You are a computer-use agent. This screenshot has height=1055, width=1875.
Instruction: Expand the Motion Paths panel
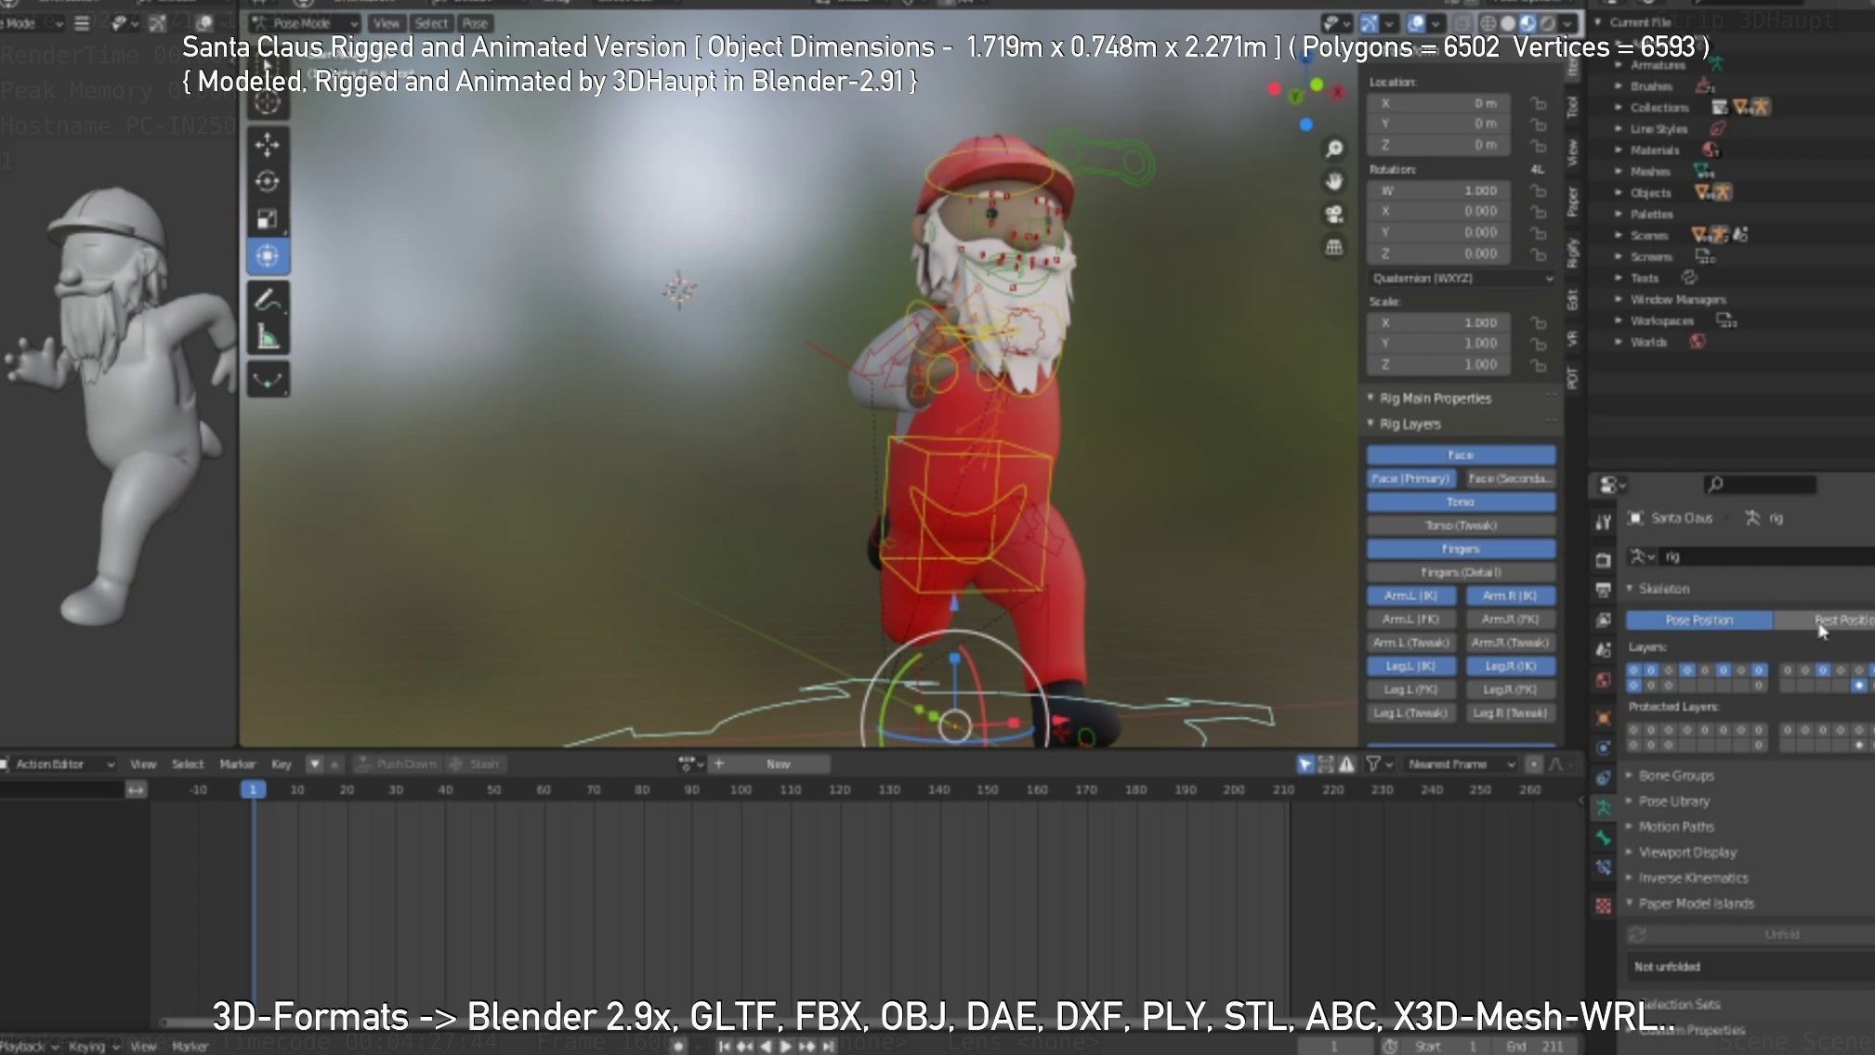pos(1675,827)
